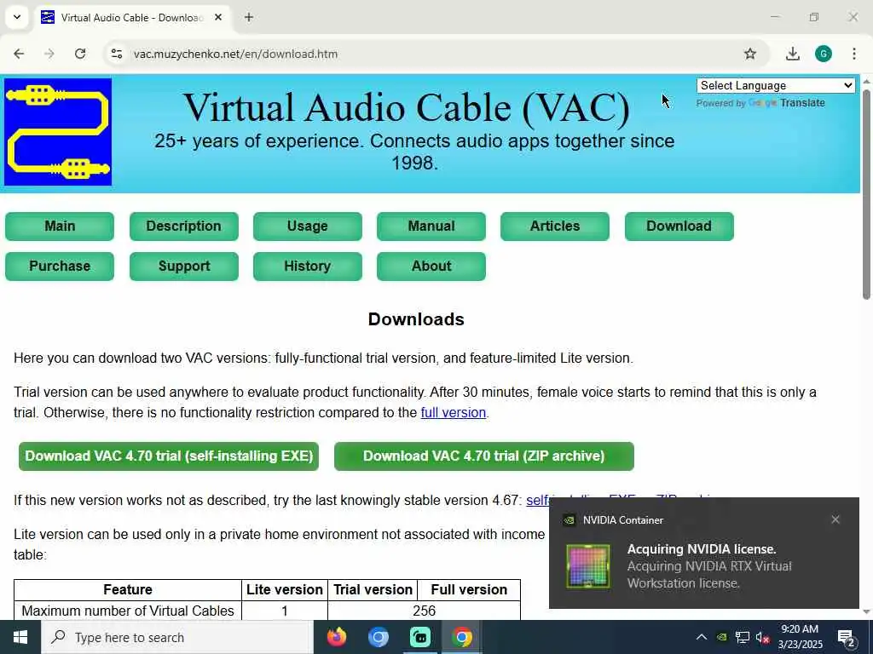Open the tab search chevron
This screenshot has width=873, height=654.
pos(17,17)
